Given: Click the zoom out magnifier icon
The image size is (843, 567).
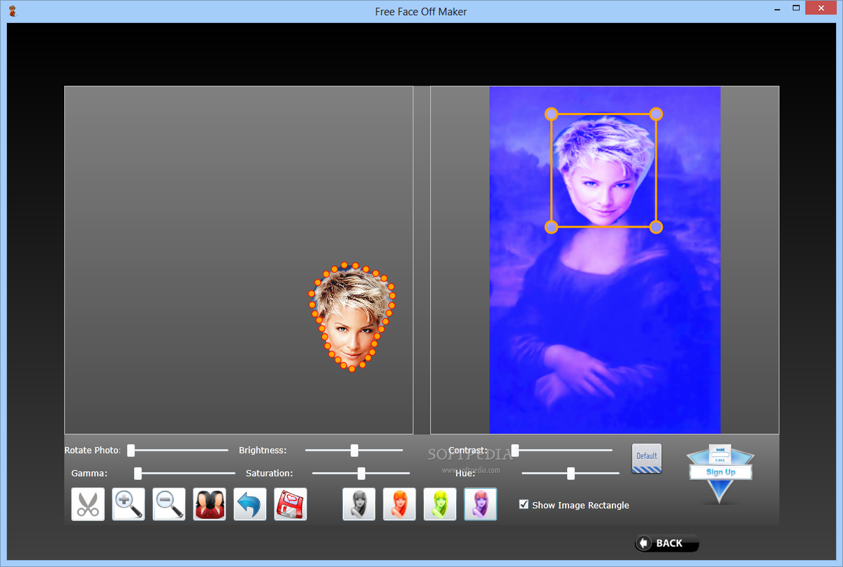Looking at the screenshot, I should (169, 504).
